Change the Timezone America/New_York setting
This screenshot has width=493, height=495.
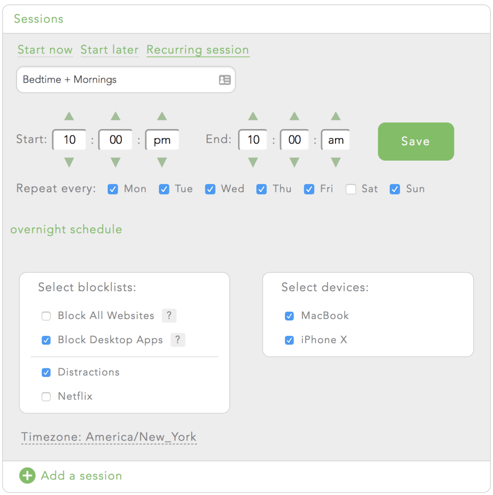tap(109, 437)
